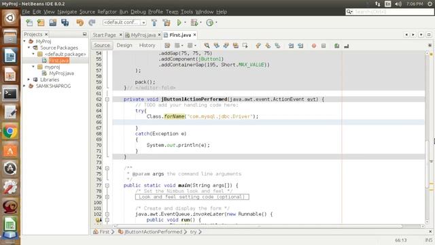Viewport: 435px width, 245px height.
Task: Switch editor to Design view
Action: (x=124, y=46)
